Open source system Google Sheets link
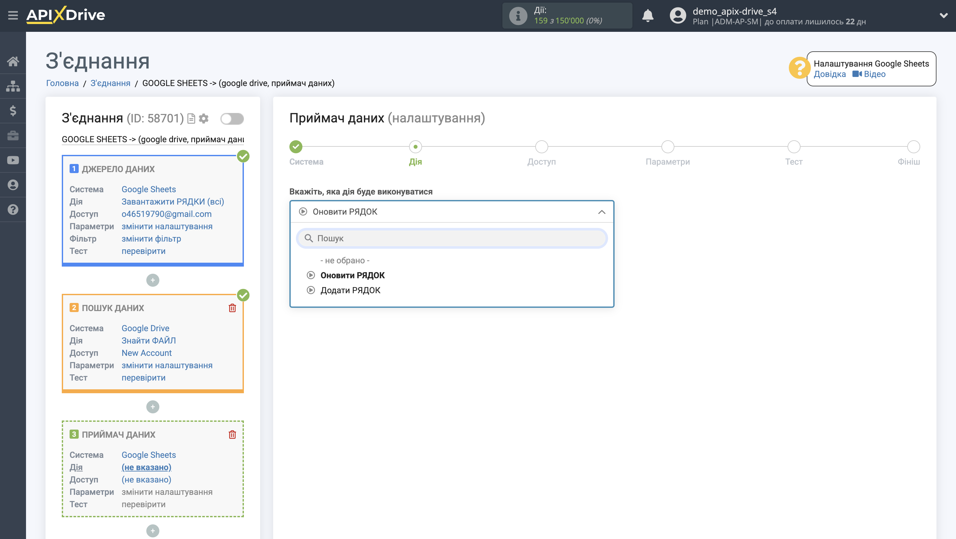The width and height of the screenshot is (956, 539). [149, 189]
